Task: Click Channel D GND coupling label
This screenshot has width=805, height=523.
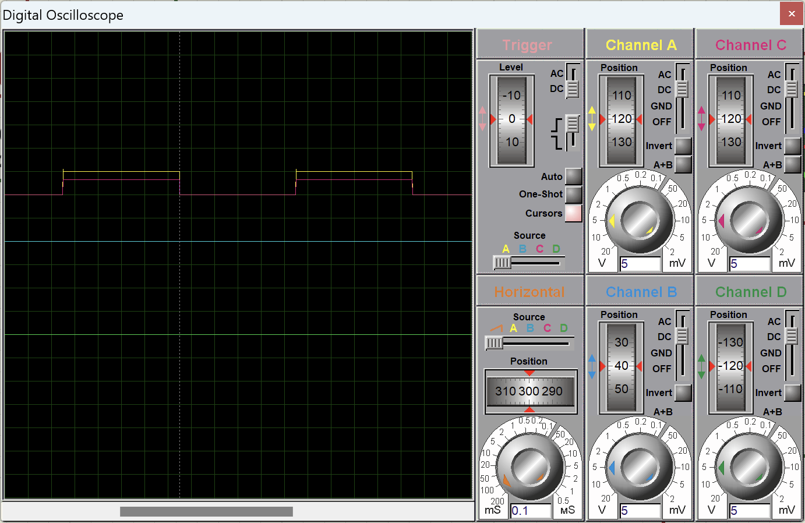Action: tap(771, 353)
